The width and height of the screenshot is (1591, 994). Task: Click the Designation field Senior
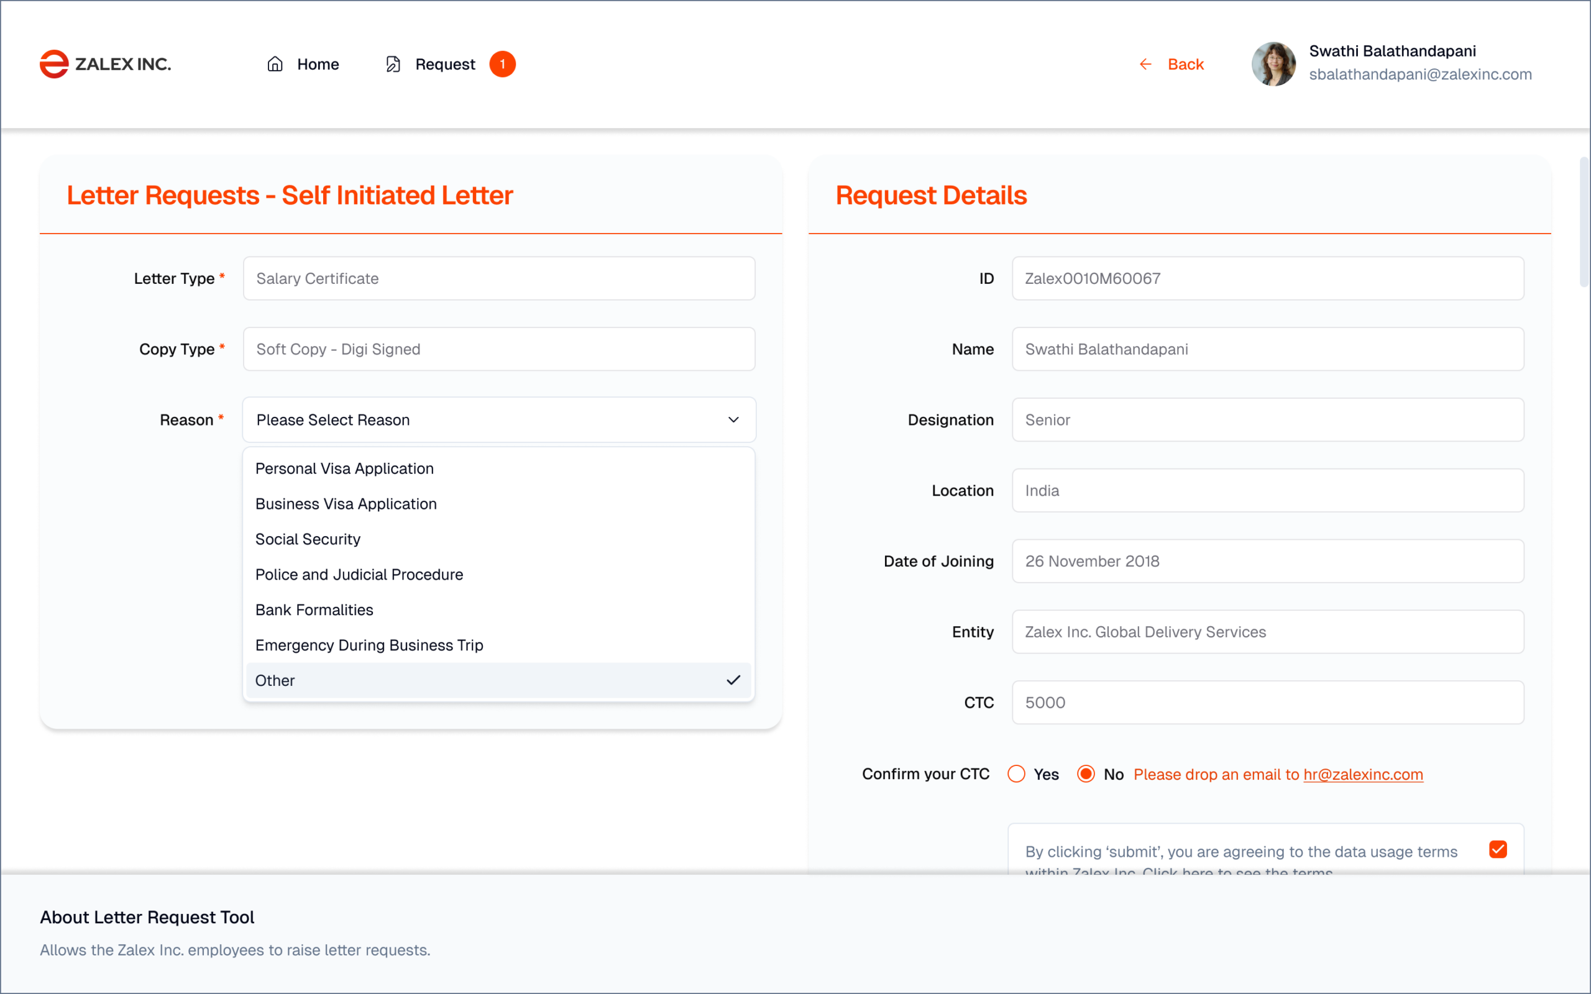[1268, 419]
